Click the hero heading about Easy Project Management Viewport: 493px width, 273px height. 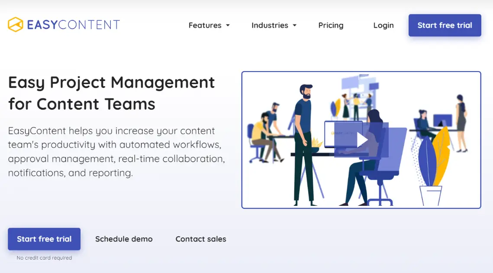[x=111, y=93]
